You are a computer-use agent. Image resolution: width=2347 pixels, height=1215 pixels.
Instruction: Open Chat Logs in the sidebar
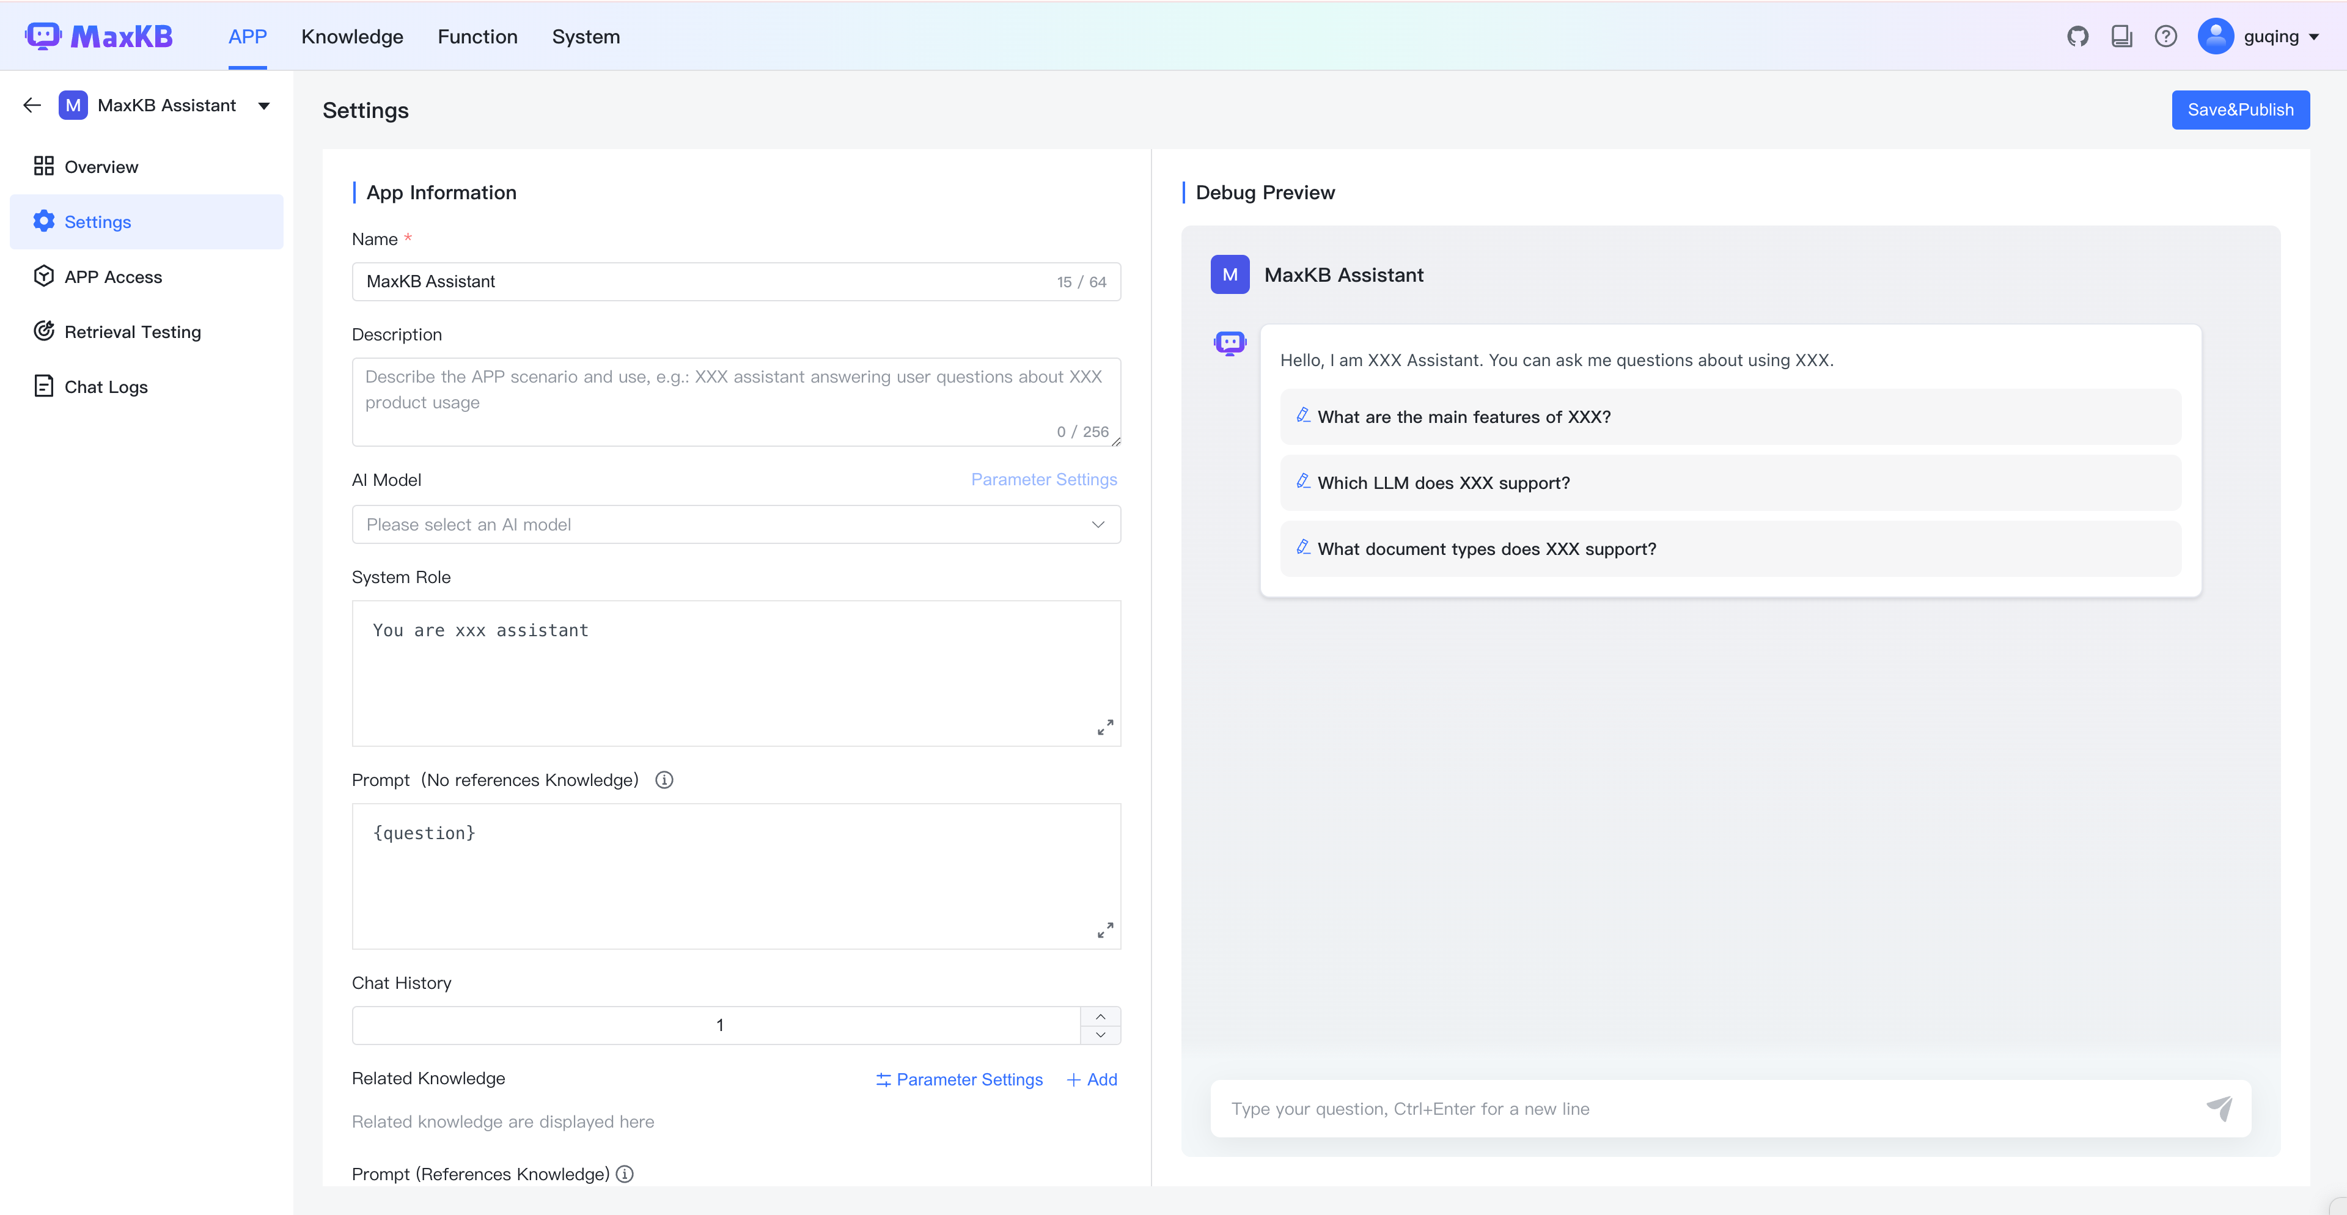tap(147, 387)
